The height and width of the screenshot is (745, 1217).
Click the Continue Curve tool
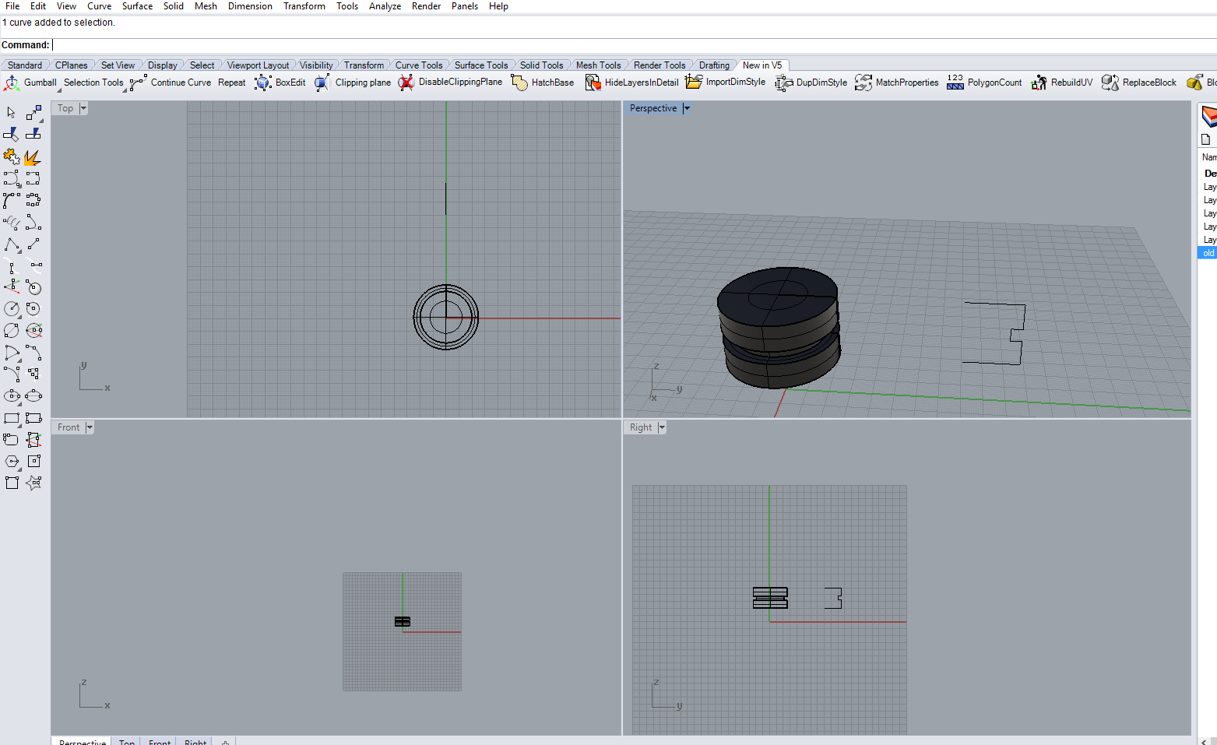171,83
